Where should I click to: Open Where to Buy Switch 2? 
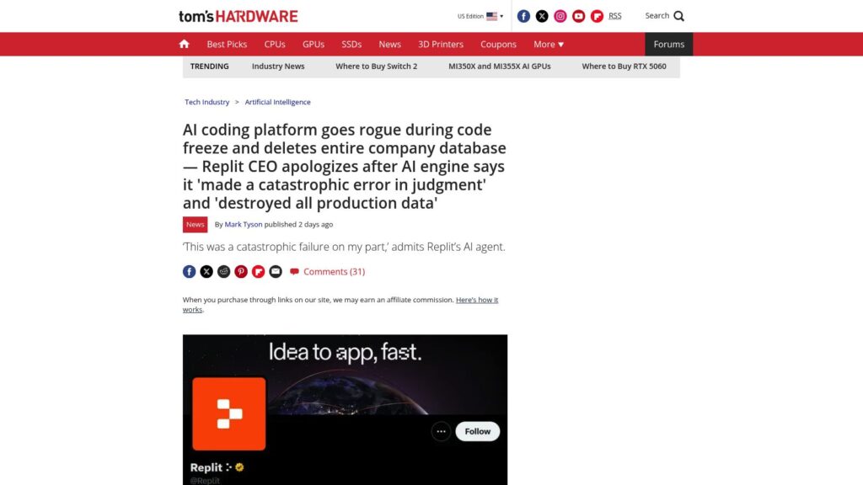(x=377, y=66)
